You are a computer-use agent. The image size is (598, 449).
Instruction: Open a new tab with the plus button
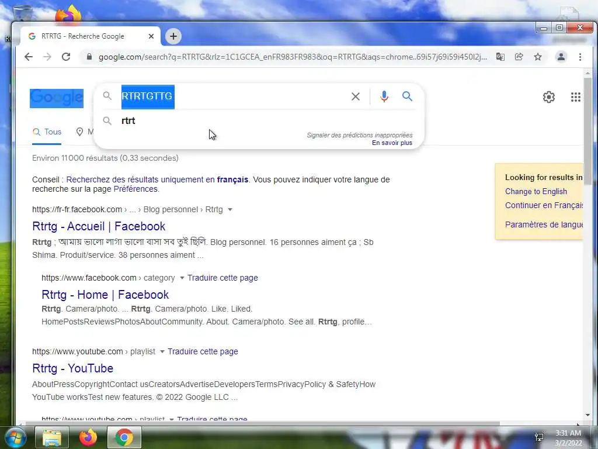click(173, 36)
